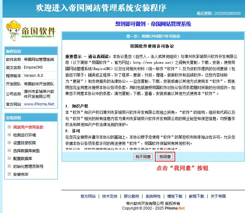Select 配置数据库 install step
245x213 pixels.
point(22,159)
